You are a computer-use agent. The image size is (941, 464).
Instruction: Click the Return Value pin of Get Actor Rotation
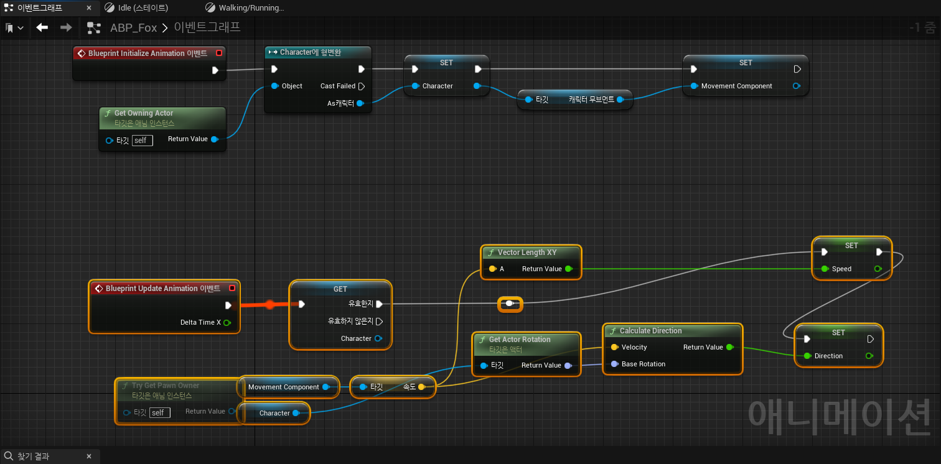coord(568,365)
